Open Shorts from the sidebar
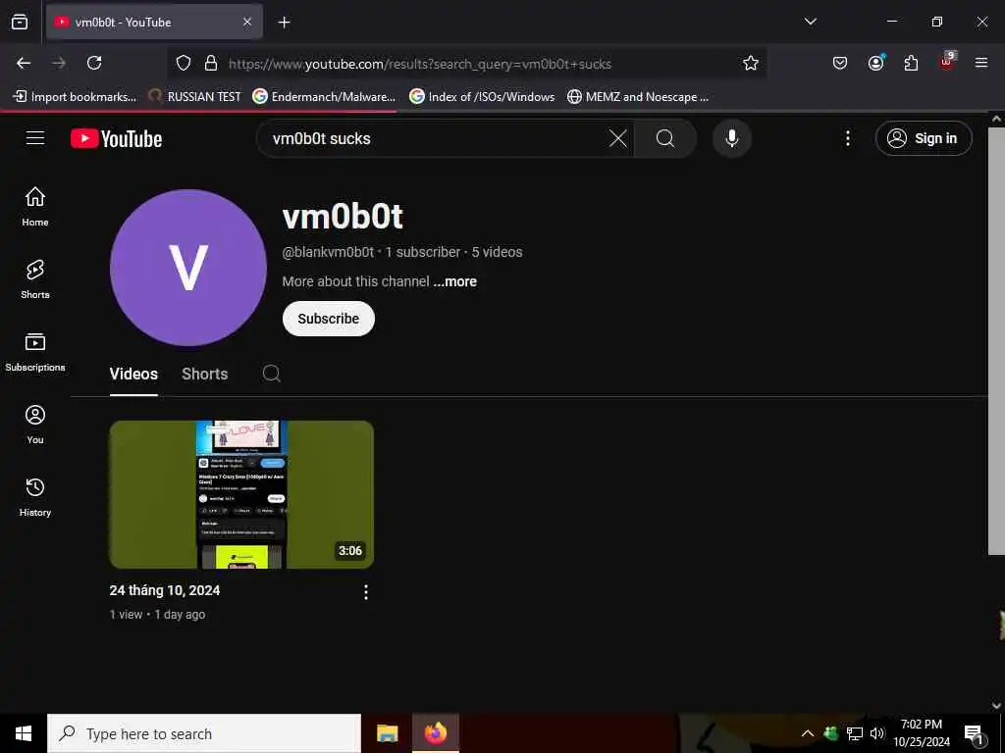1005x753 pixels. (35, 279)
